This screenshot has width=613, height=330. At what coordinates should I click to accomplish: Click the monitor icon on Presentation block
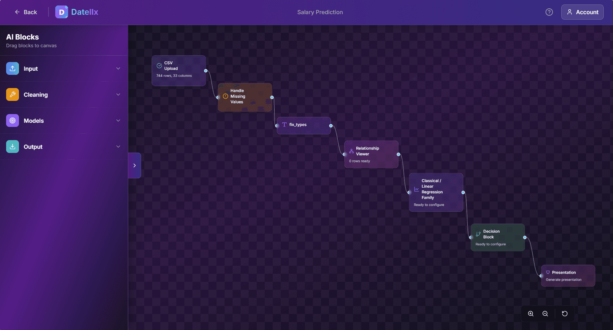pos(548,272)
